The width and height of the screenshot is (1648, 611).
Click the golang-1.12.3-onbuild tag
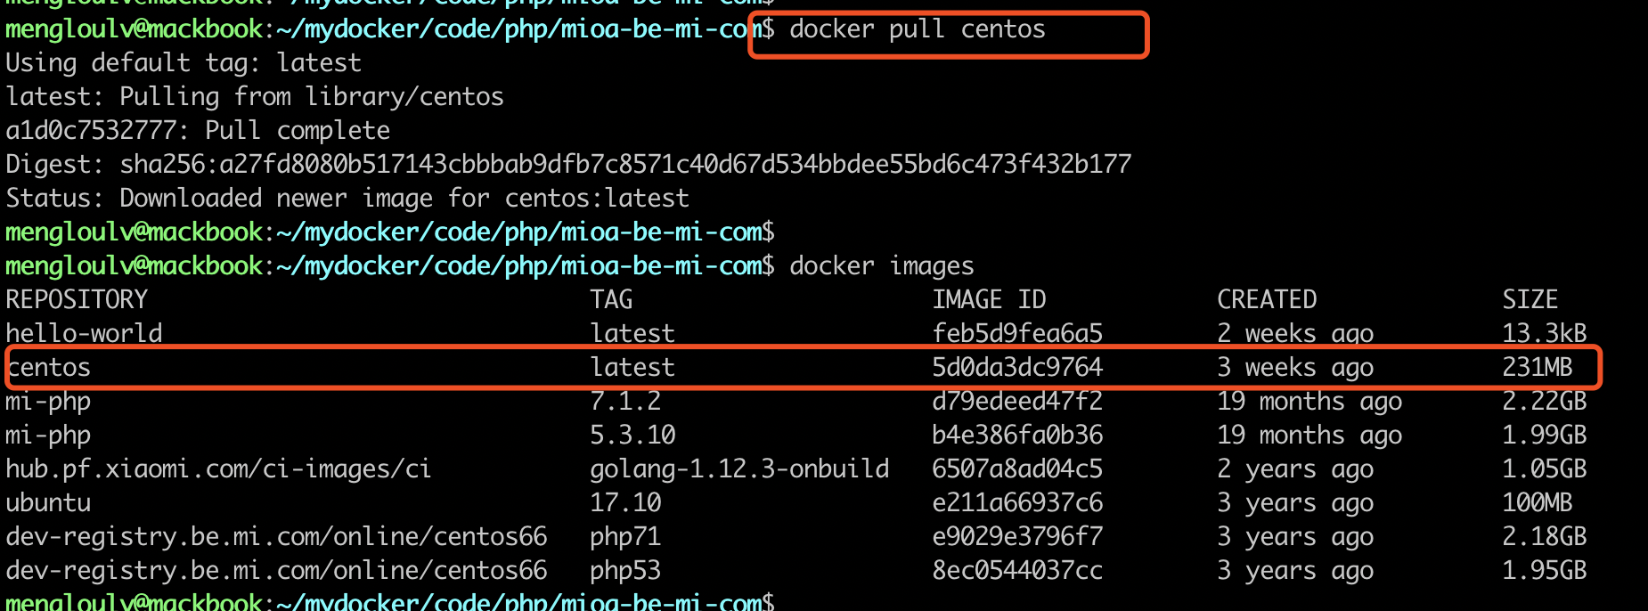(739, 469)
